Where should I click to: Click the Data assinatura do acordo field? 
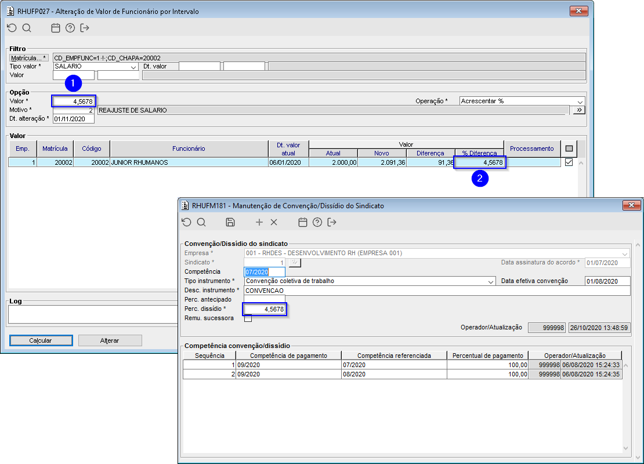pos(607,263)
